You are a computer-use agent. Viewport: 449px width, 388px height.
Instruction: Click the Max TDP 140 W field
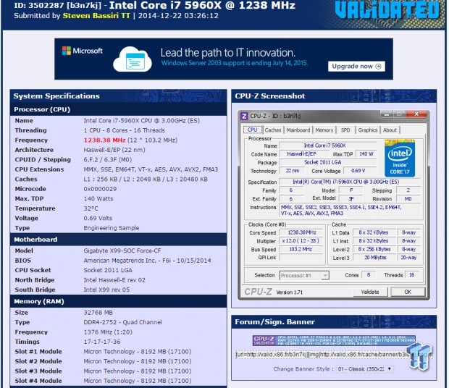366,154
